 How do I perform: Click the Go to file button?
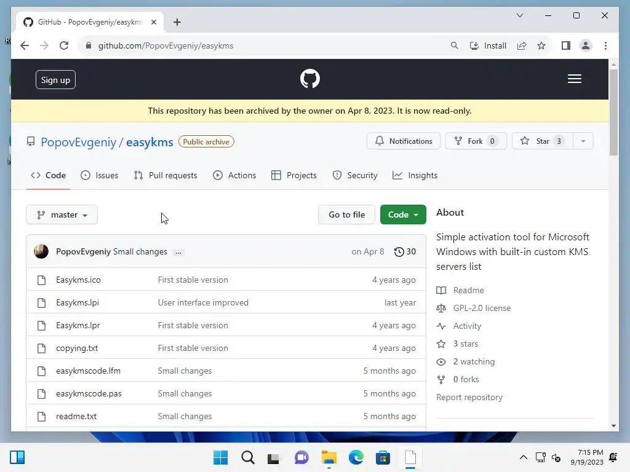tap(347, 214)
